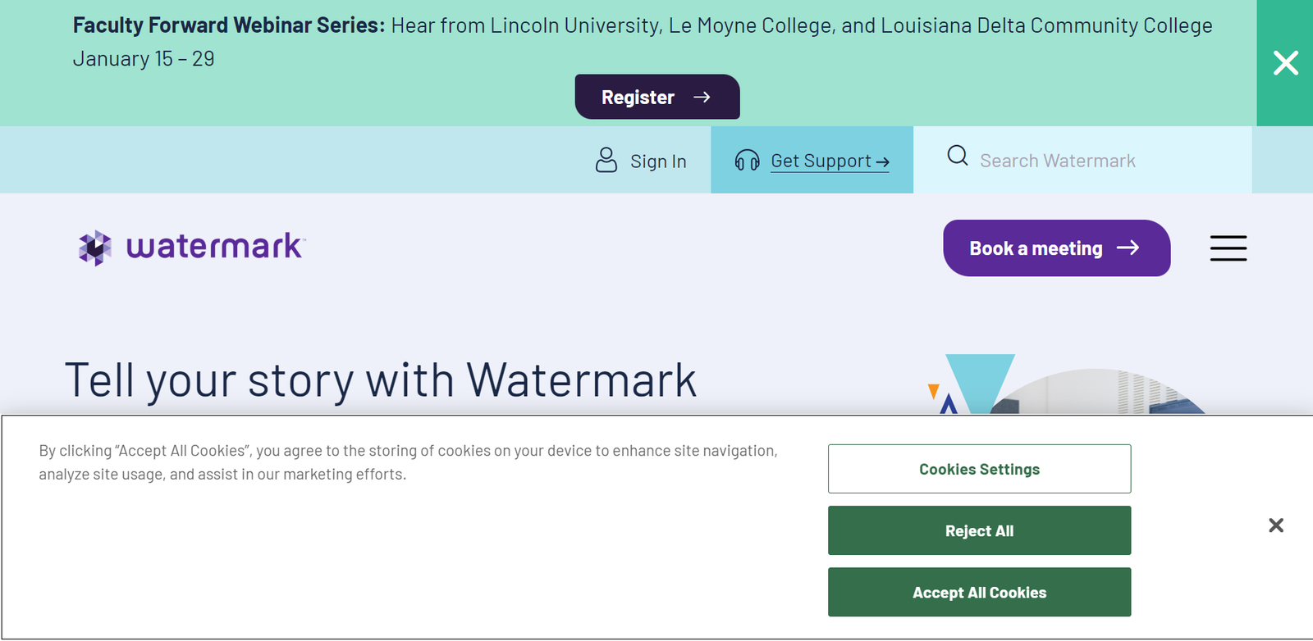Open Cookies Settings
The image size is (1313, 641).
pos(980,469)
